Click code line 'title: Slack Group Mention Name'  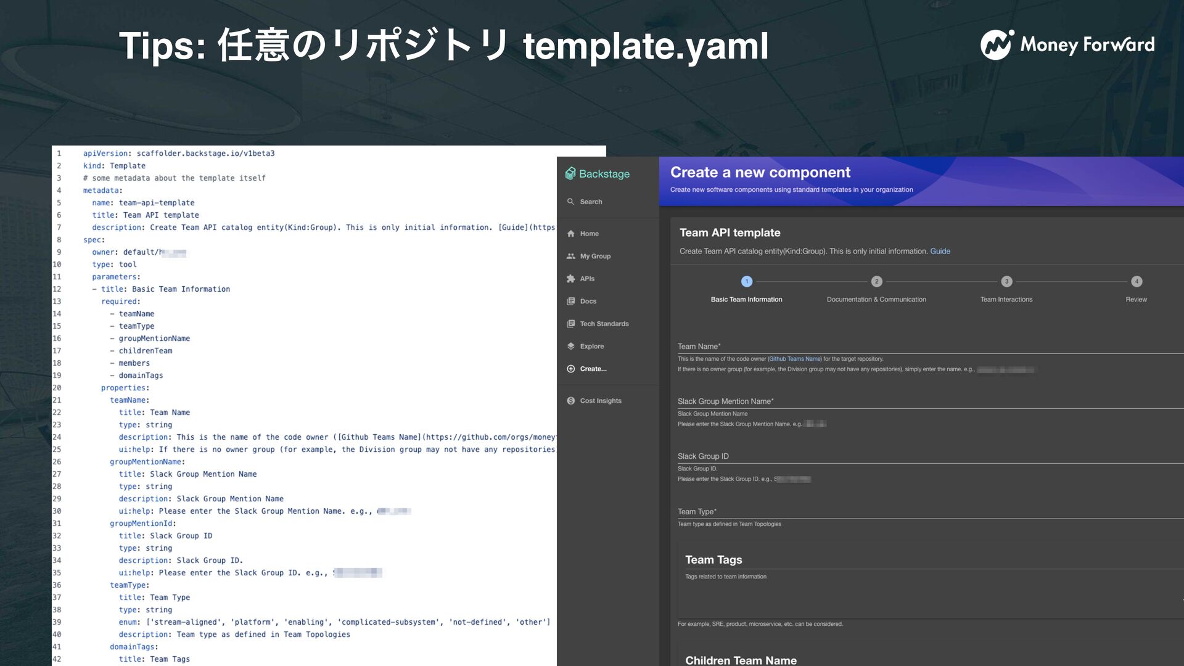[188, 474]
